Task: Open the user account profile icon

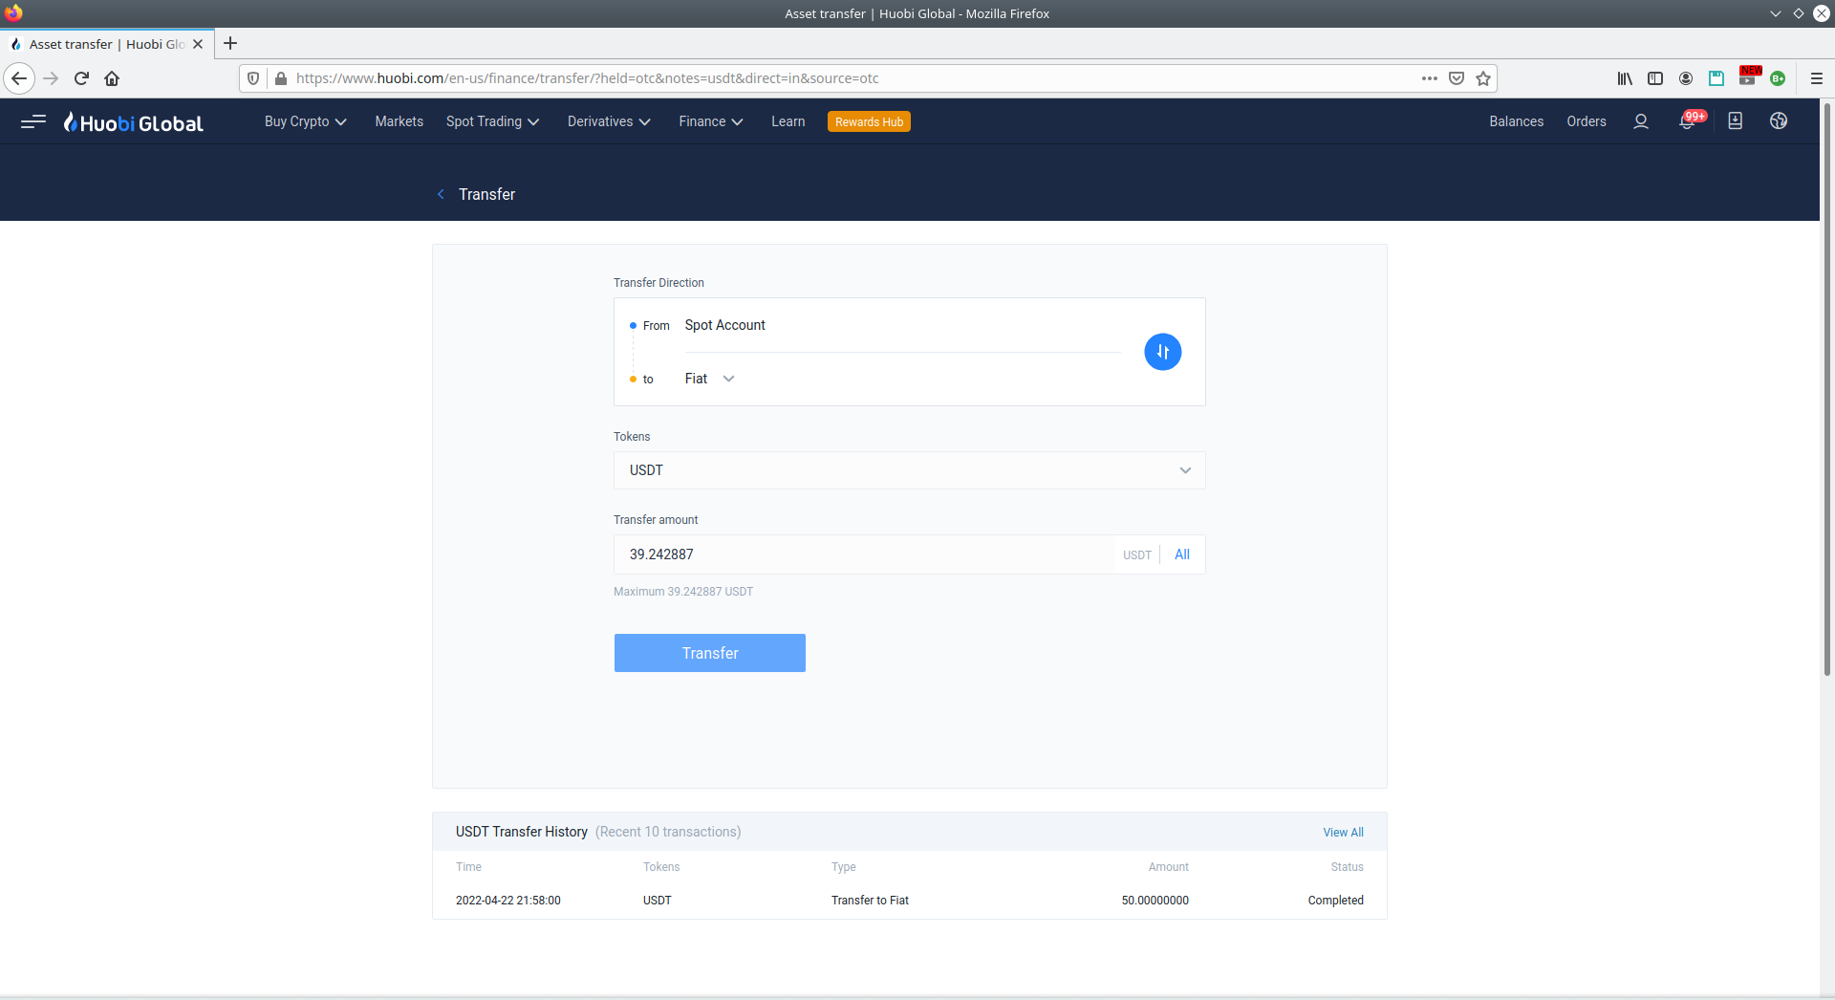Action: (1641, 121)
